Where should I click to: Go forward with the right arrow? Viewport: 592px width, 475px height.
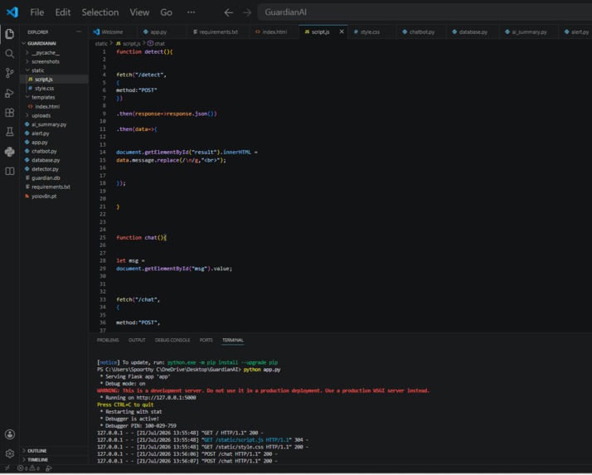coord(247,12)
